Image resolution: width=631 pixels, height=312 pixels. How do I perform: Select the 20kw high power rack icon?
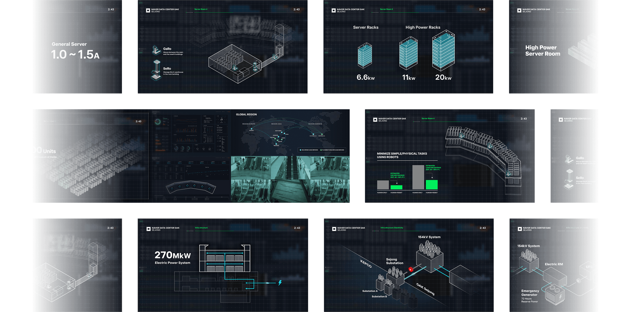pos(443,50)
